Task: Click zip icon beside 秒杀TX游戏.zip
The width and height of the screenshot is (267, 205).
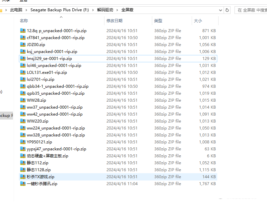Action: click(23, 177)
